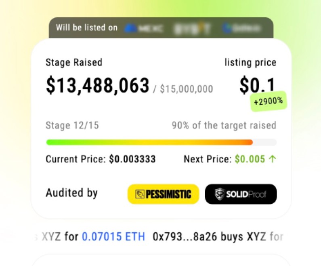
Task: Click the $0.1 listing price value
Action: 257,85
